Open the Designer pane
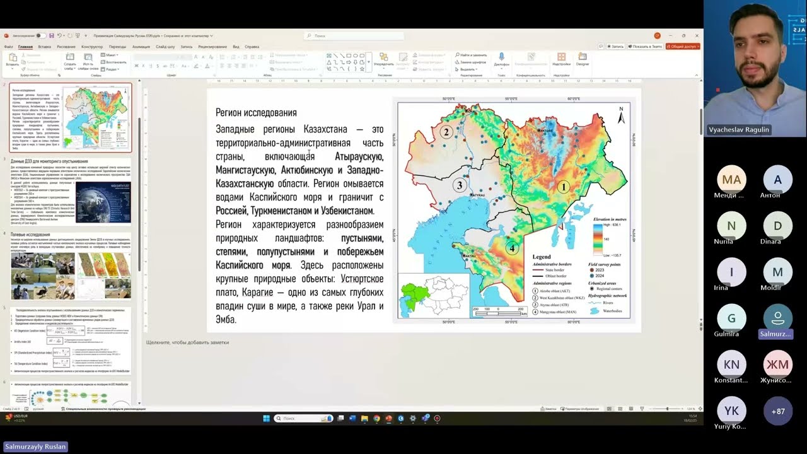Image resolution: width=807 pixels, height=454 pixels. coord(583,60)
